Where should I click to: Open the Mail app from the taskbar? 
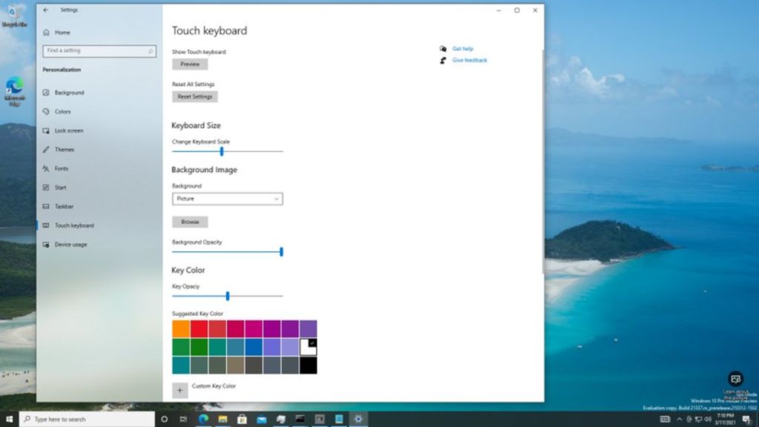point(262,420)
